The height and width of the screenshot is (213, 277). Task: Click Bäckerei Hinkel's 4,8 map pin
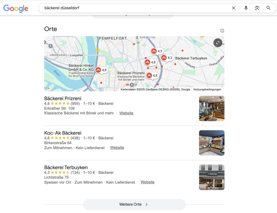coord(101,70)
